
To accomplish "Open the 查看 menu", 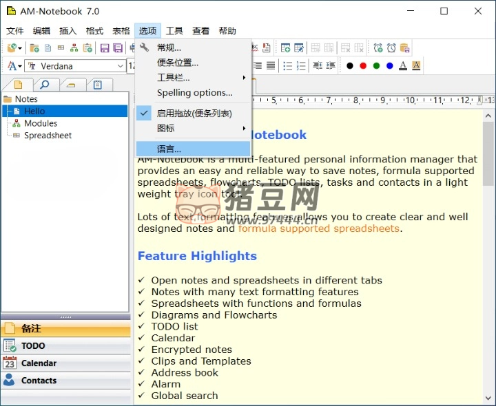I will (201, 31).
